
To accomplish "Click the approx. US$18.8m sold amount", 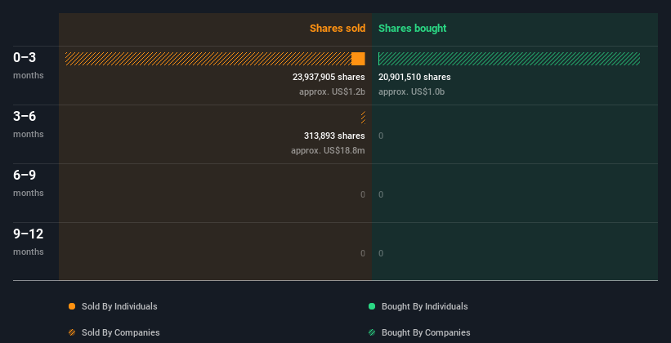I will (328, 150).
